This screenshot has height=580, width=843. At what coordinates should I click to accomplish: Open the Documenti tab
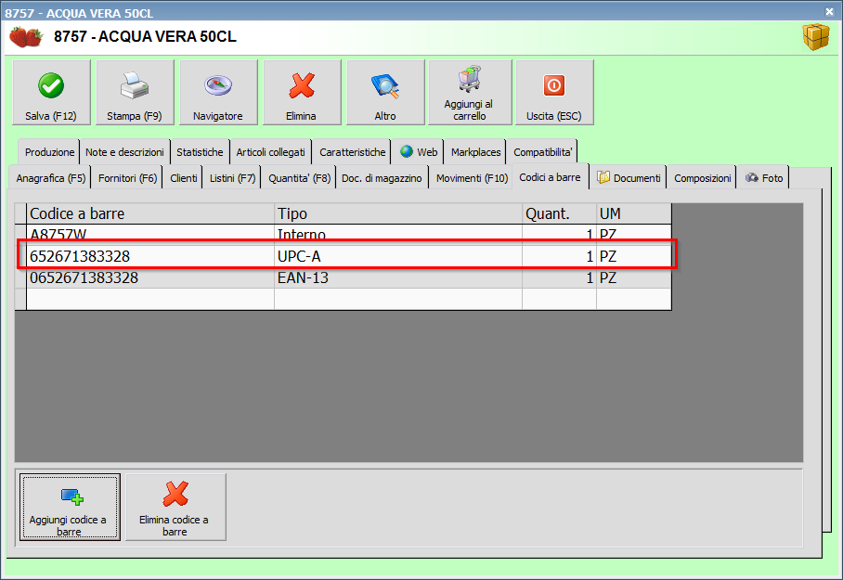click(x=629, y=178)
